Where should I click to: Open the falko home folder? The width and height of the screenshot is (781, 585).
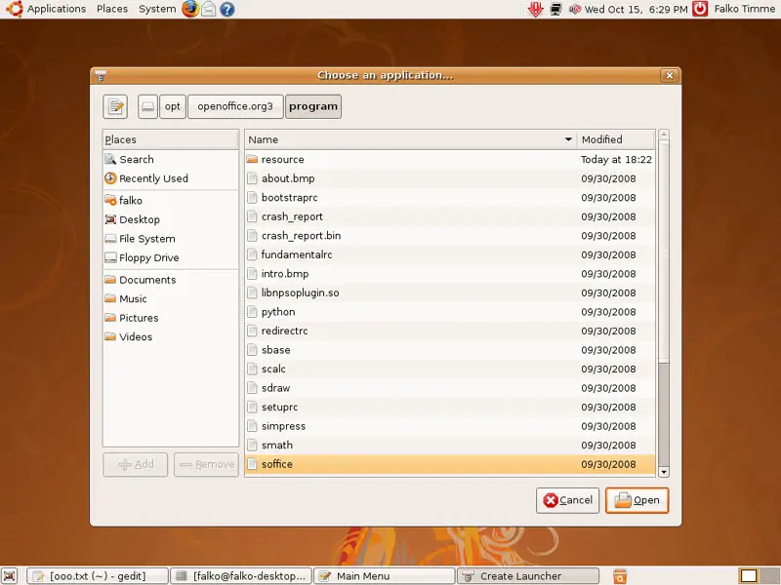(170, 201)
